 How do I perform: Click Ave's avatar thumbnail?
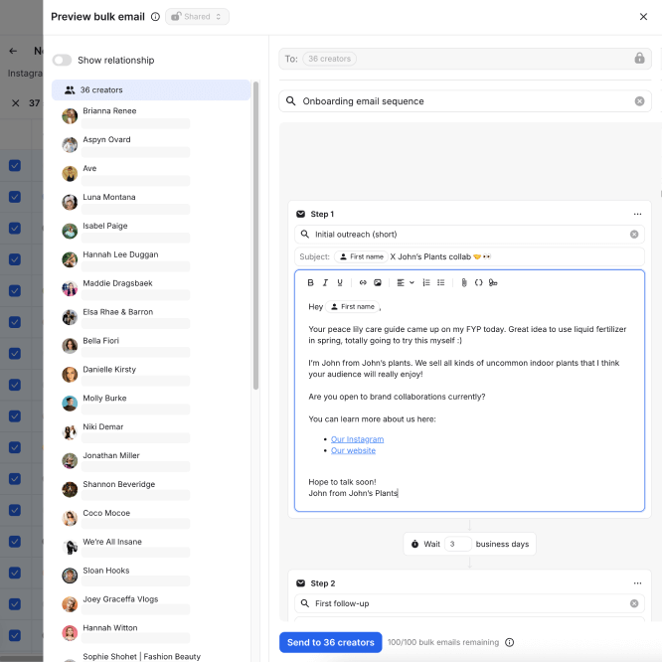(x=70, y=174)
